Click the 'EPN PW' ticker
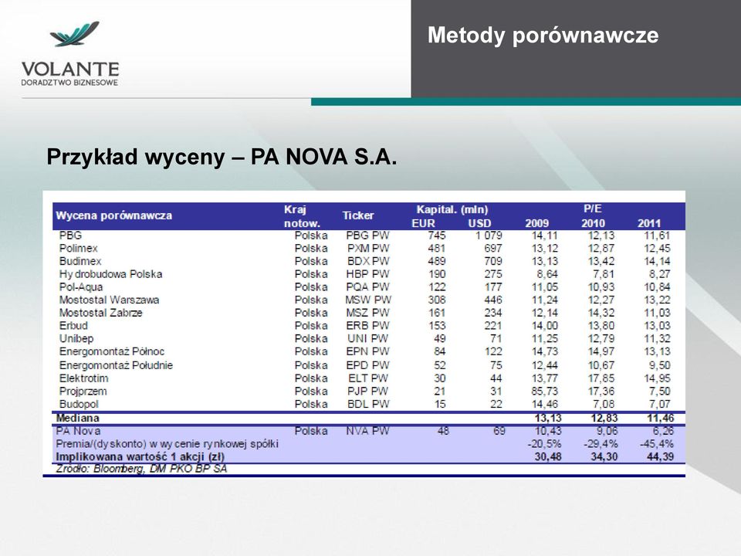Screen dimensions: 741x556 coord(367,352)
